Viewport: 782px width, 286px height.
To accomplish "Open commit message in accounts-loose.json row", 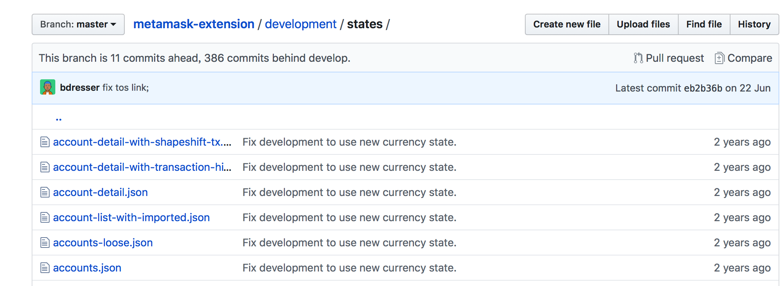I will click(x=349, y=243).
